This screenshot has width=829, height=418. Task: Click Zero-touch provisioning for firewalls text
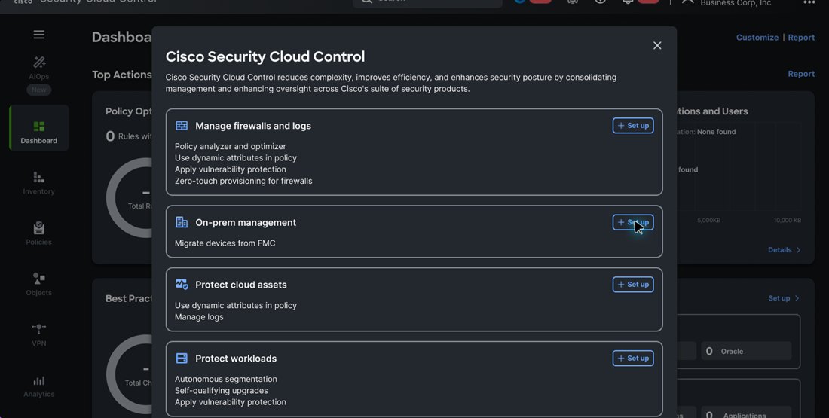point(243,182)
